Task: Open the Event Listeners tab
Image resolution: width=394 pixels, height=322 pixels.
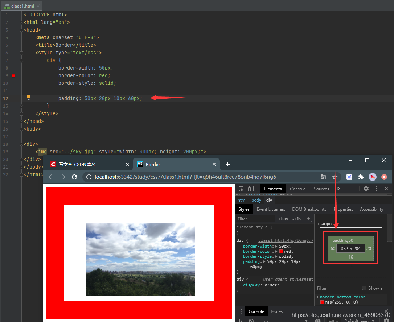Action: pos(271,209)
